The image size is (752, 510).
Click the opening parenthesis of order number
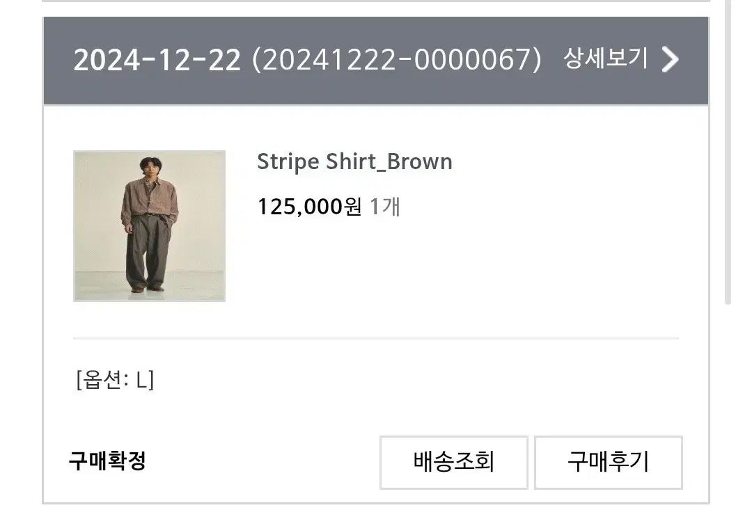tap(256, 60)
